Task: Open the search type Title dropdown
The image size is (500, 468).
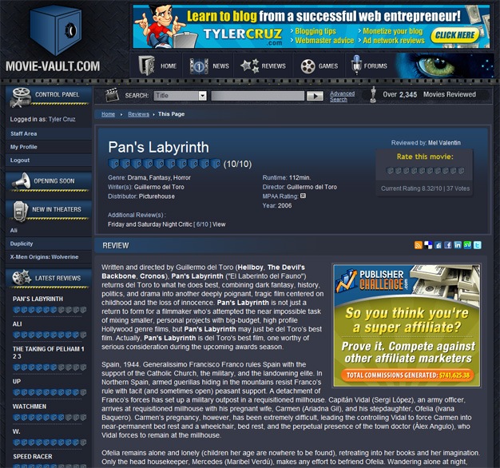Action: [181, 96]
